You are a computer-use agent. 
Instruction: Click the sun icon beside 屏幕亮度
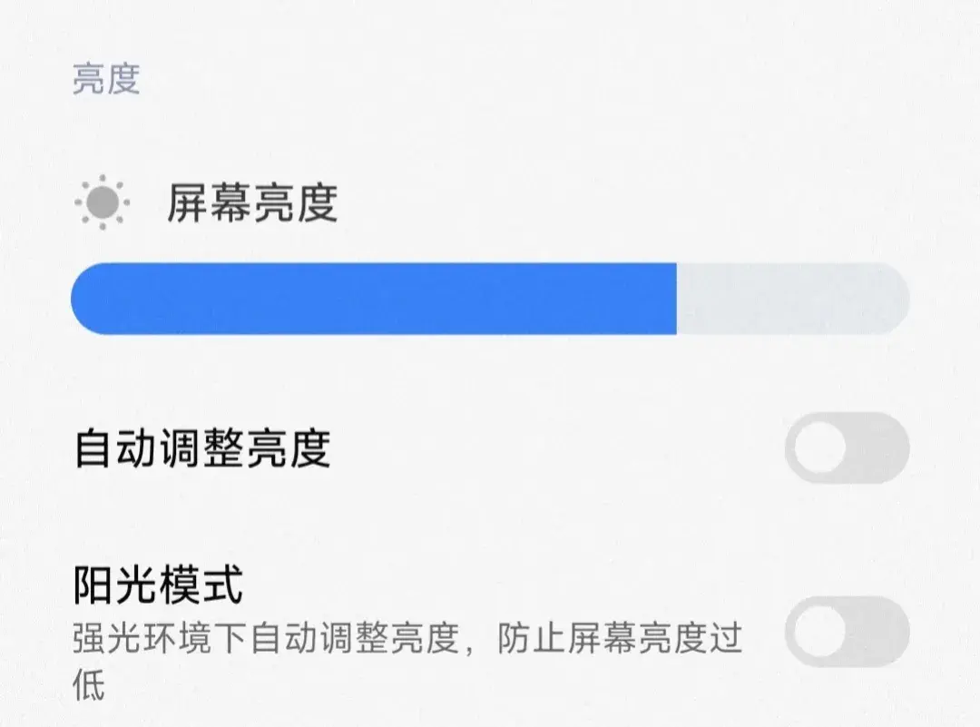[103, 202]
